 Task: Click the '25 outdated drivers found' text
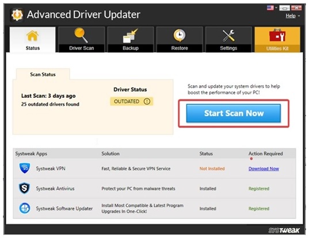[50, 104]
